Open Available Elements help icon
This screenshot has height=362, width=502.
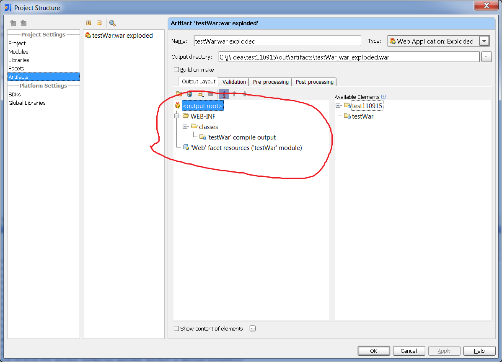tap(383, 97)
